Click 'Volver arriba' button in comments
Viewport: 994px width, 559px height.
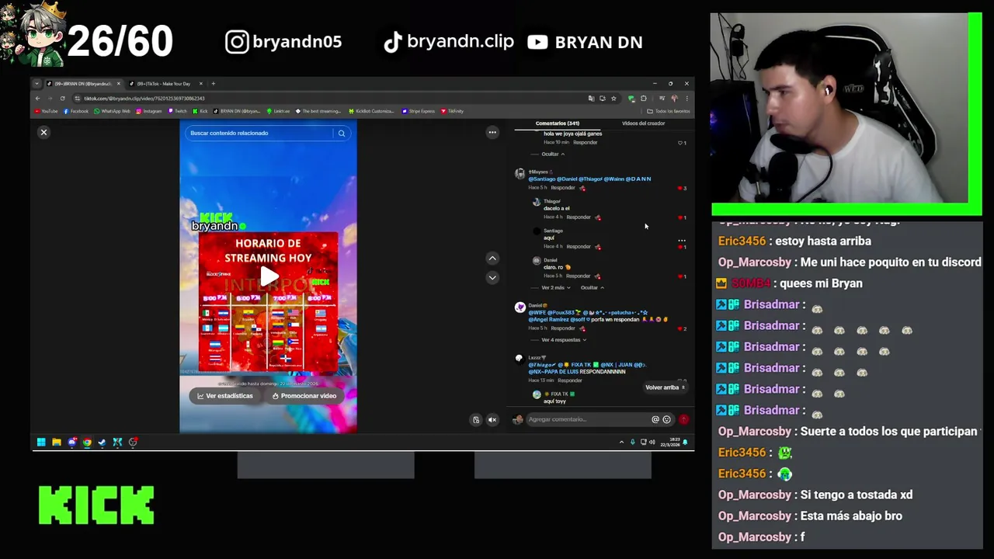(666, 387)
